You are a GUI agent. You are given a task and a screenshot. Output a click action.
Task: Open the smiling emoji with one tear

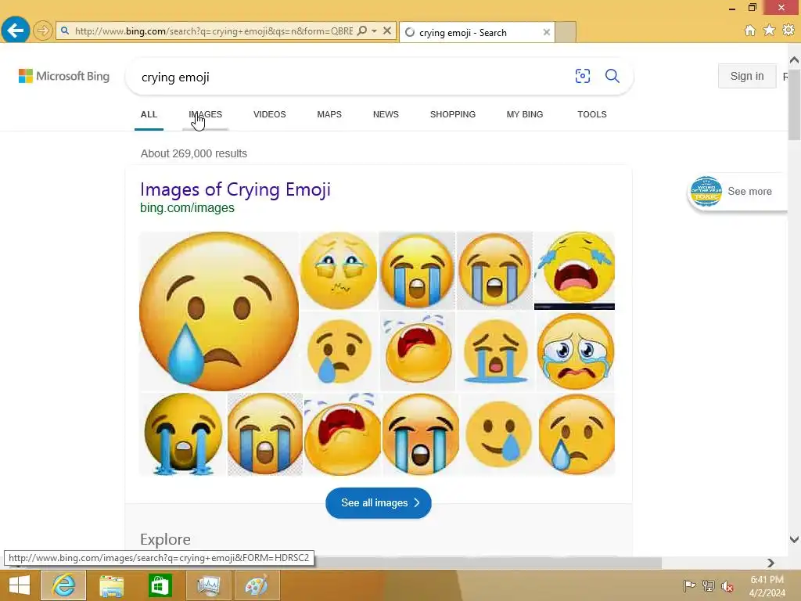498,434
